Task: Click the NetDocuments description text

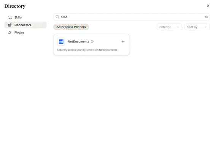Action: (x=87, y=50)
